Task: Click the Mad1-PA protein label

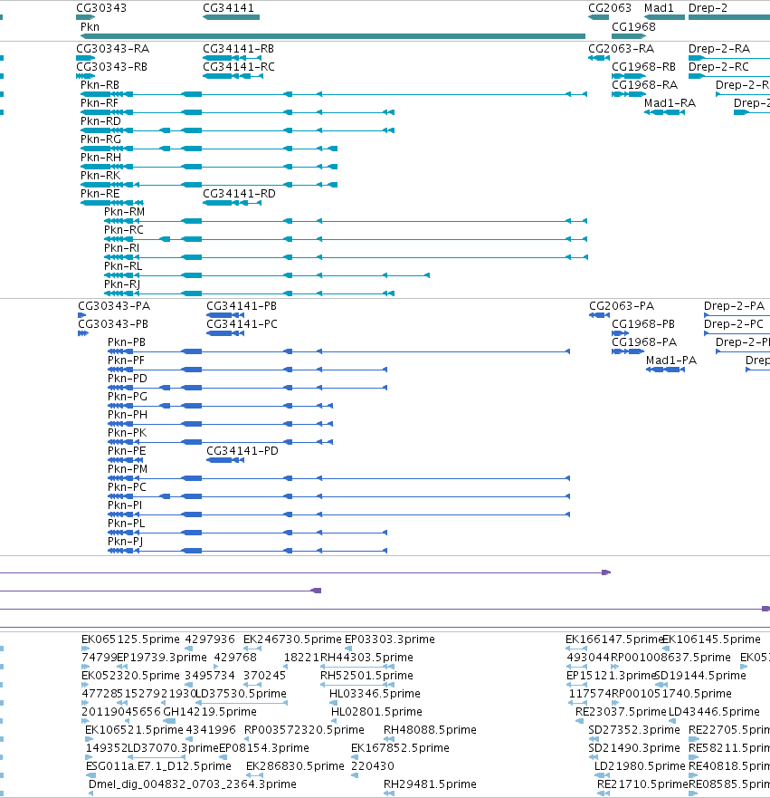Action: [671, 361]
